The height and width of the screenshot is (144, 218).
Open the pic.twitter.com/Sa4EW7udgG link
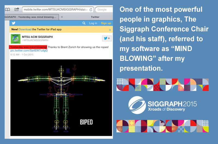pos(29,50)
